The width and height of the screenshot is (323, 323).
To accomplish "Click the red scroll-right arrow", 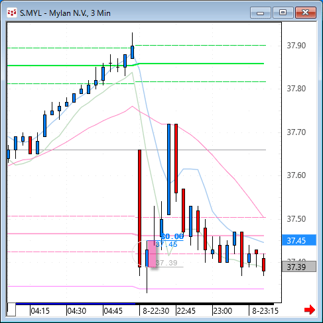I will (x=310, y=310).
